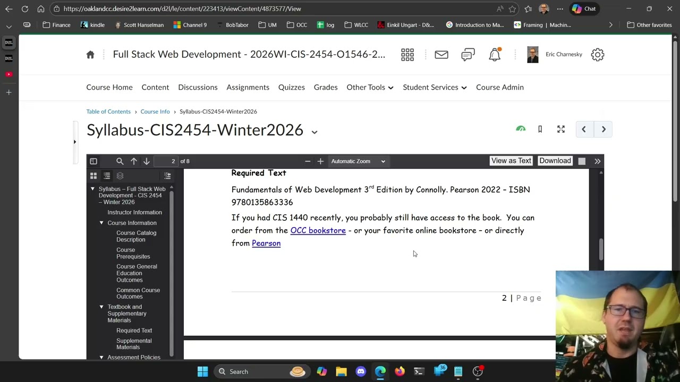Open the course selector grid icon
This screenshot has width=680, height=382.
point(407,55)
